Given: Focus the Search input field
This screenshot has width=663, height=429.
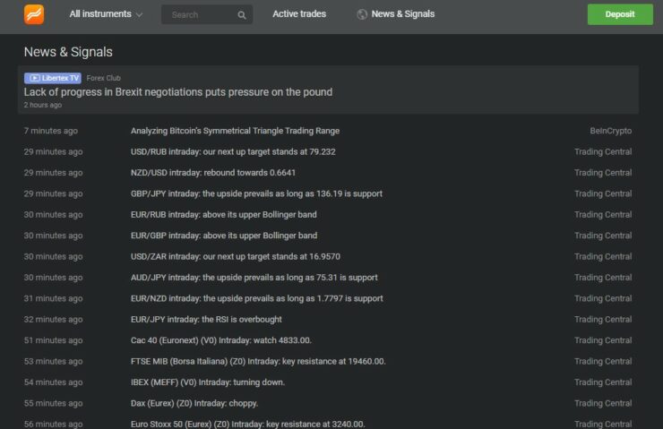Looking at the screenshot, I should [x=207, y=15].
